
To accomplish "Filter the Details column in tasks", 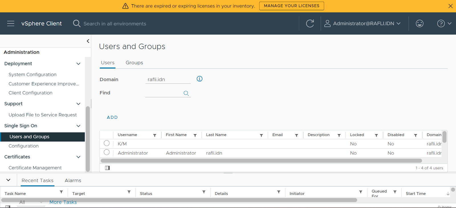I will 279,192.
